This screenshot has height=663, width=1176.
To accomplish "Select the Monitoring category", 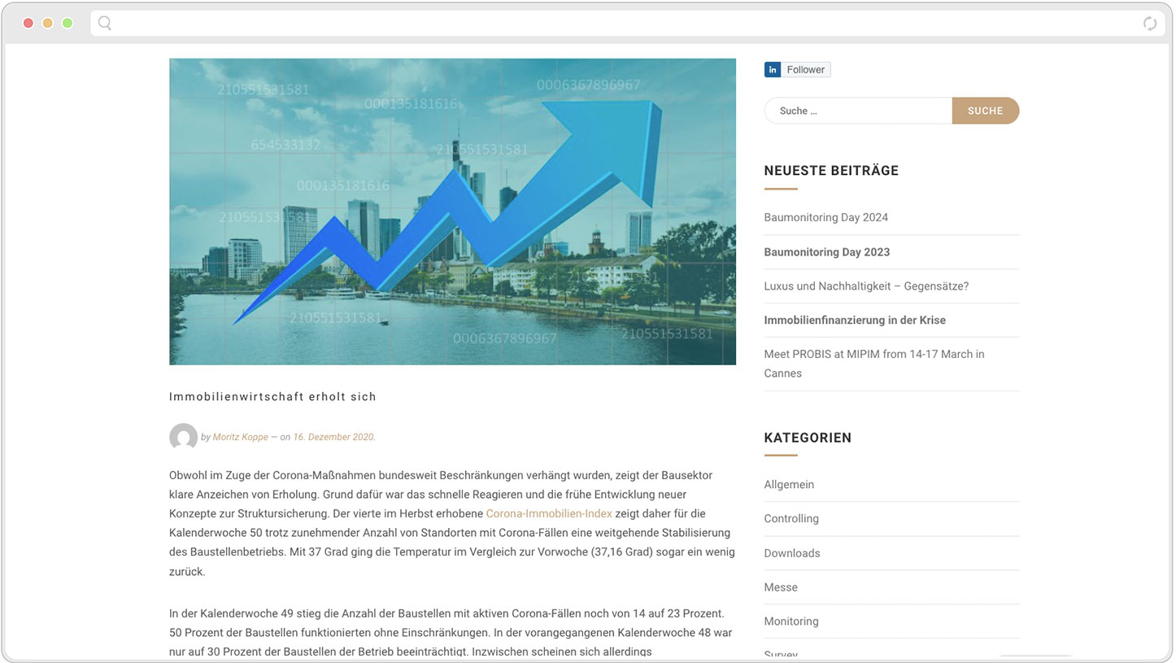I will click(x=791, y=622).
